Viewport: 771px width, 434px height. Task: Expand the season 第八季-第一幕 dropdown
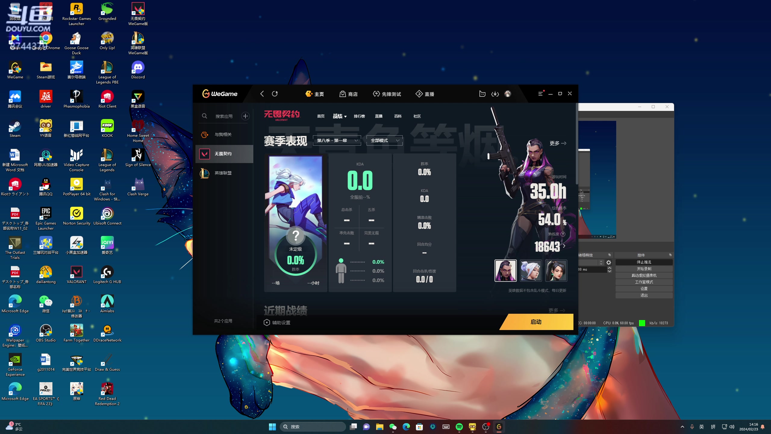[x=337, y=140]
